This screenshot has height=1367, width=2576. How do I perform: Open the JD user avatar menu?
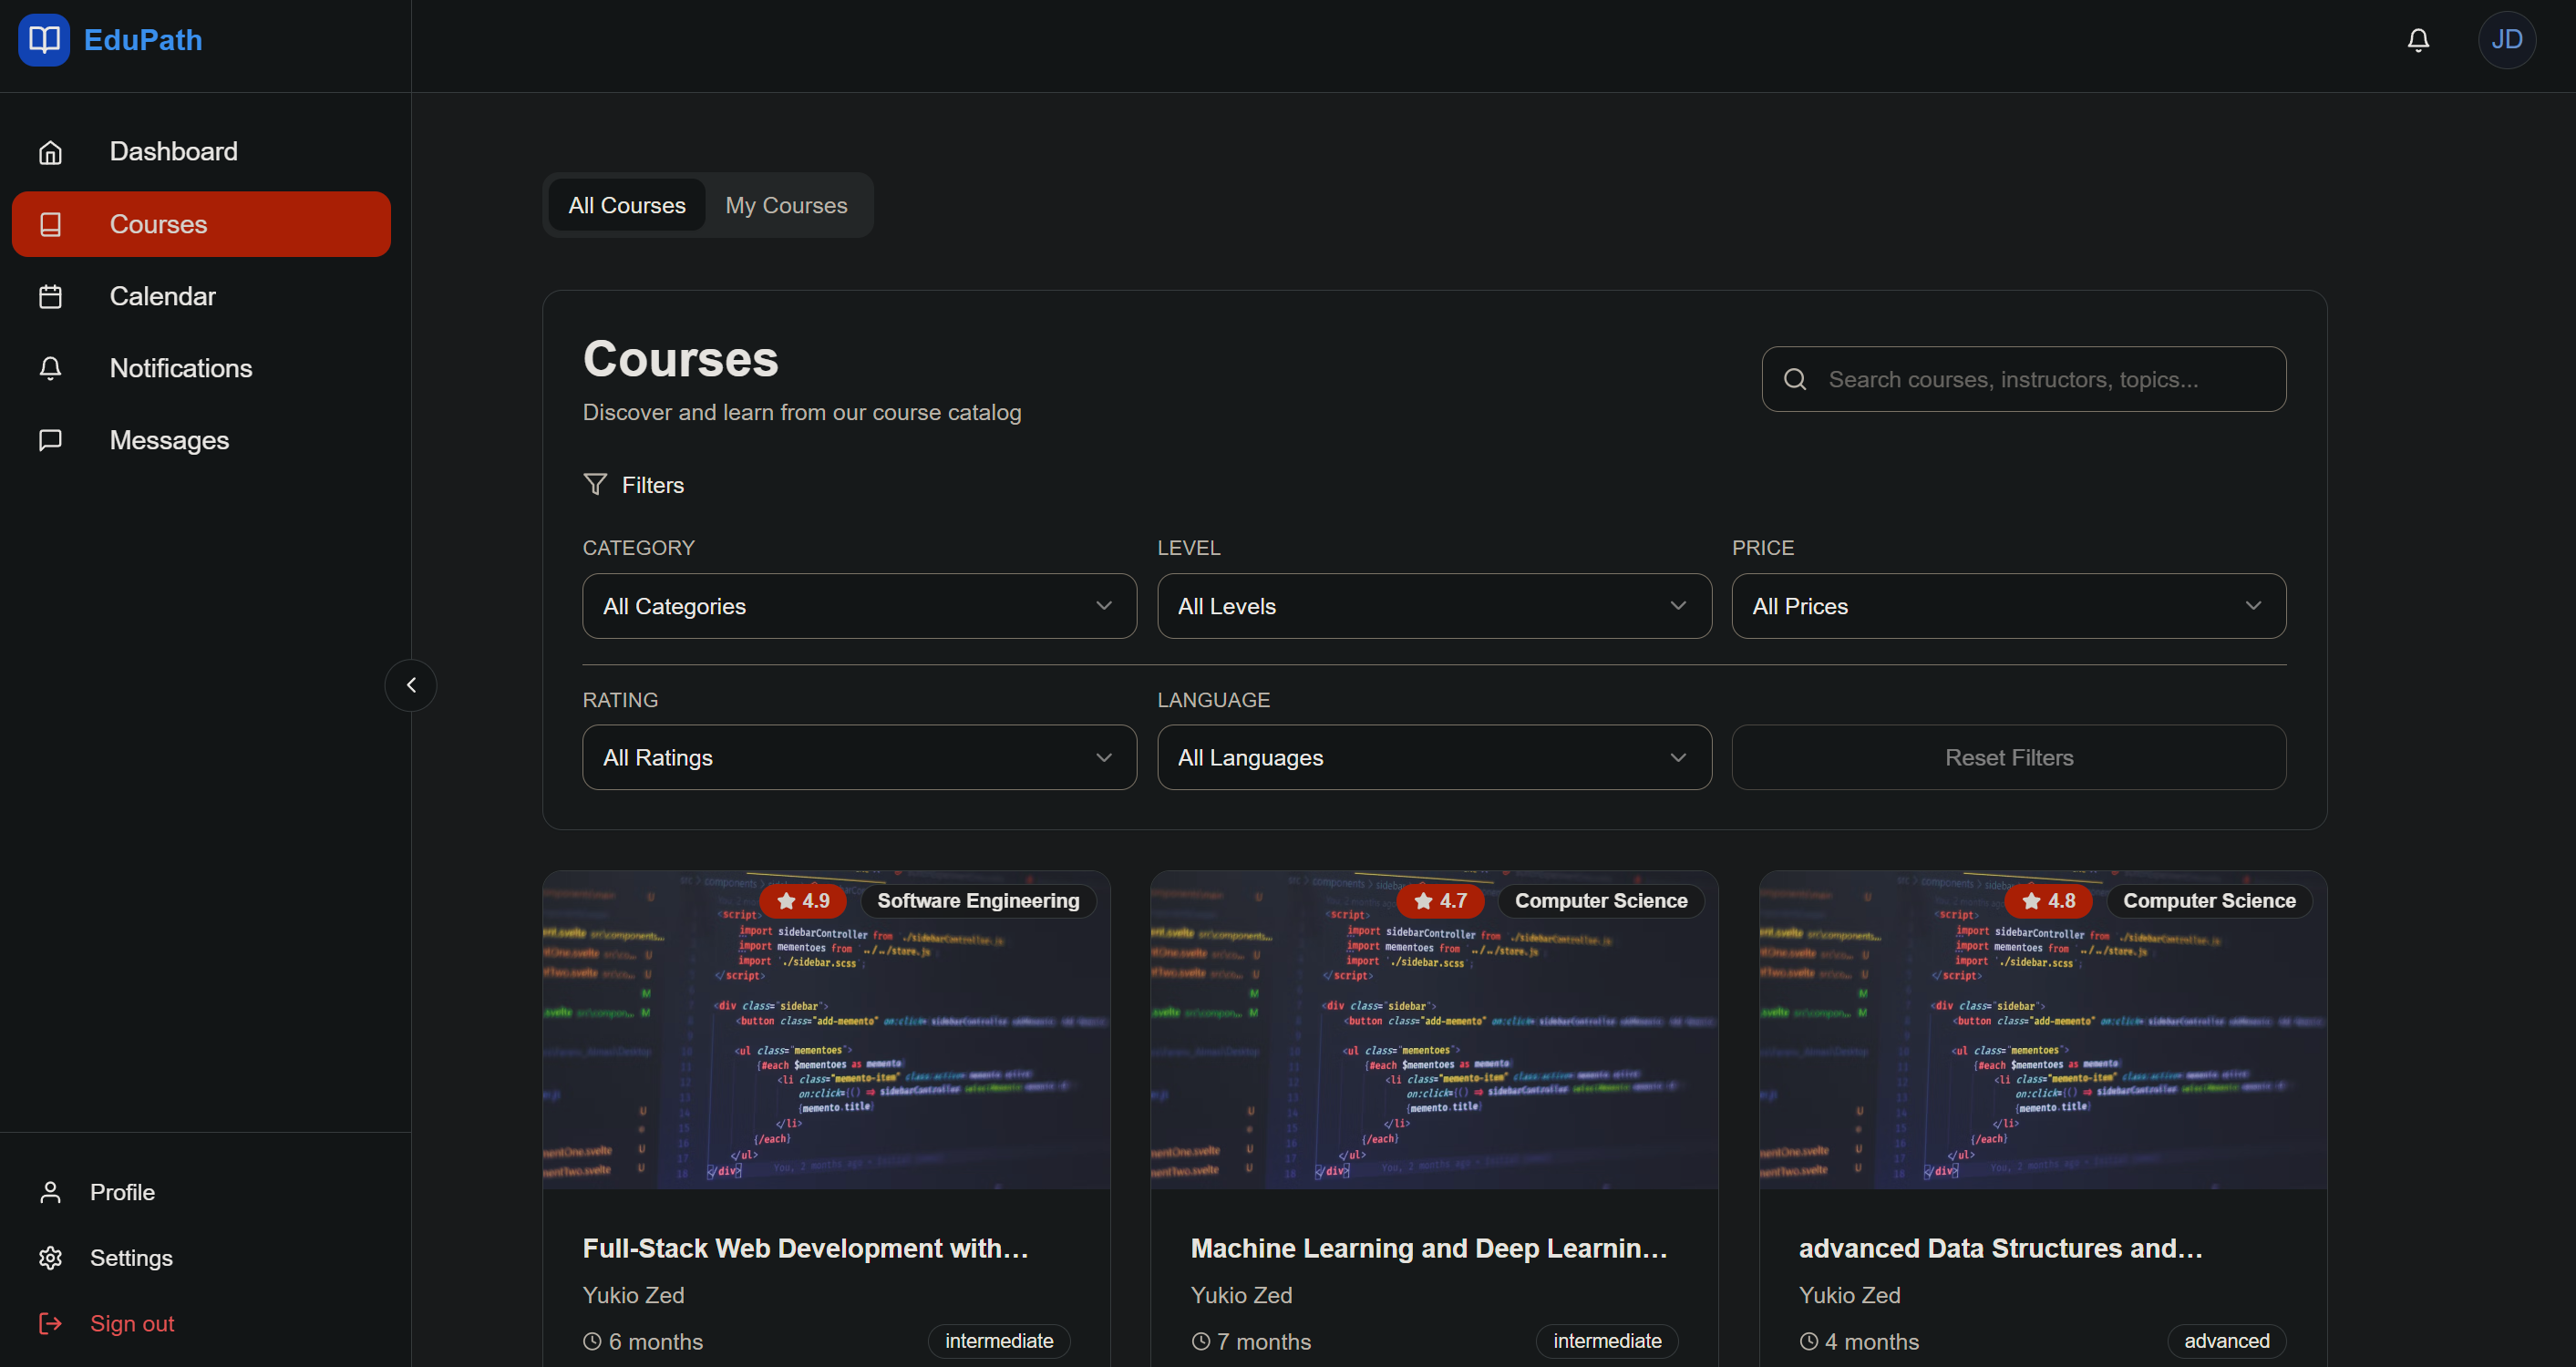coord(2506,40)
